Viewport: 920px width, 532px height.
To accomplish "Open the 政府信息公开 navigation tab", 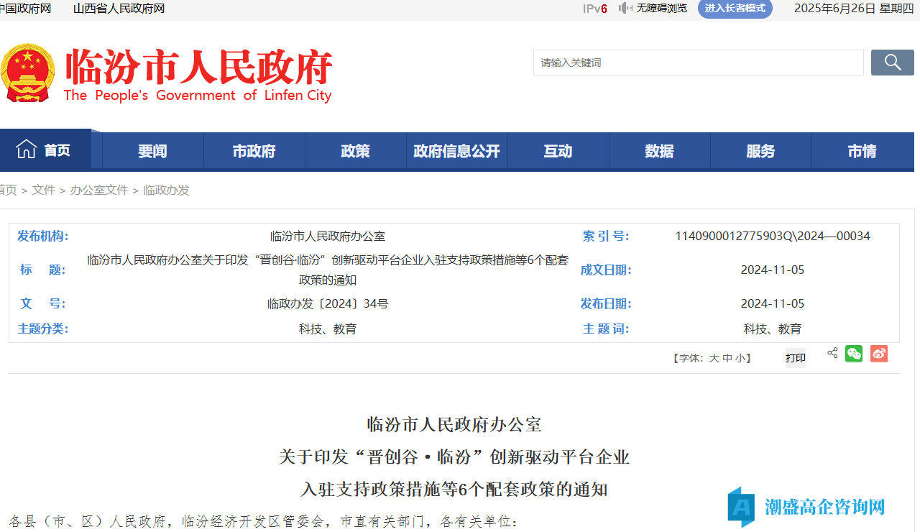I will pos(456,151).
